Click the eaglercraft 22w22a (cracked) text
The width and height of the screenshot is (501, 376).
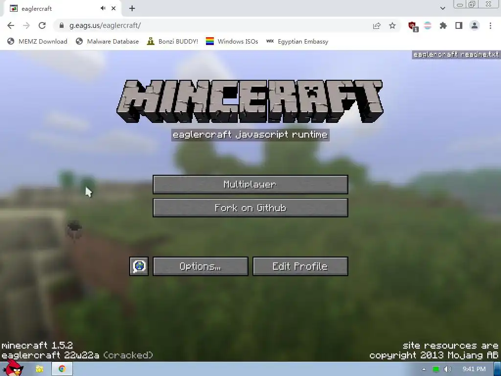click(x=77, y=355)
